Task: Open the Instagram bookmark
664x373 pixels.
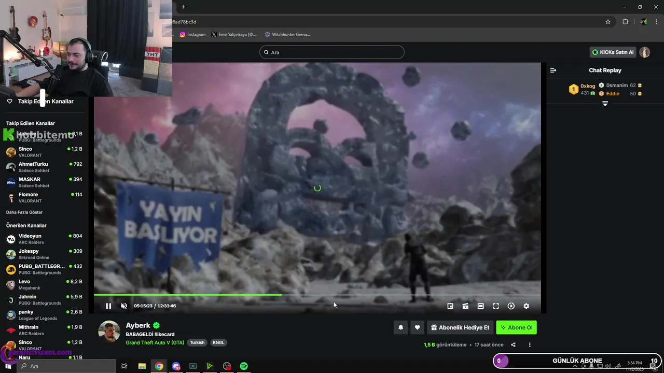Action: pyautogui.click(x=193, y=35)
